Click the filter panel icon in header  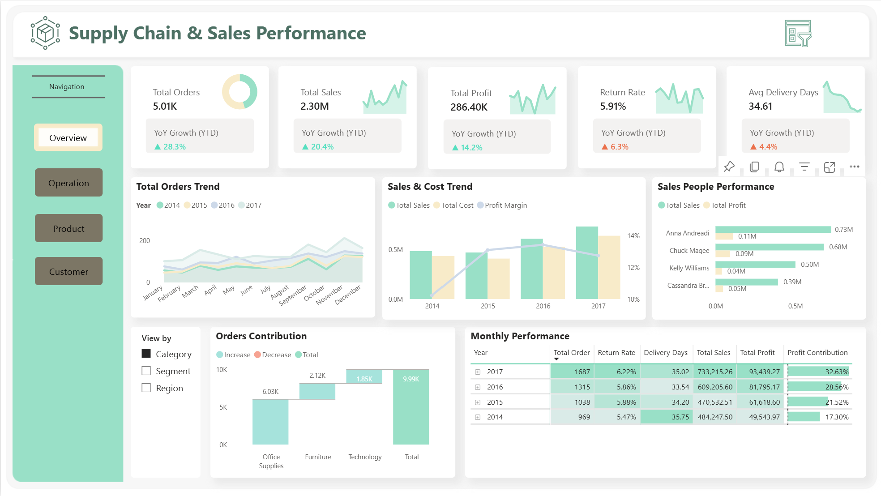coord(798,33)
